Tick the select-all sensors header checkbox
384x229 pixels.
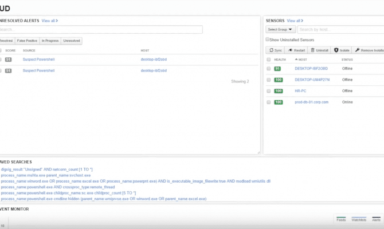point(269,60)
